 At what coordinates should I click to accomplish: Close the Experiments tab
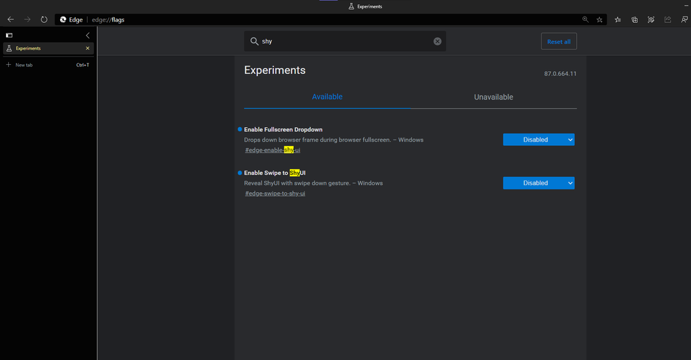tap(87, 48)
